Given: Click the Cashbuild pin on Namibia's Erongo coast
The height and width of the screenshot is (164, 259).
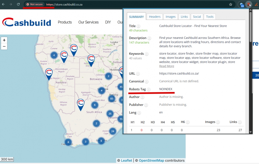Looking at the screenshot, I should [49, 74].
